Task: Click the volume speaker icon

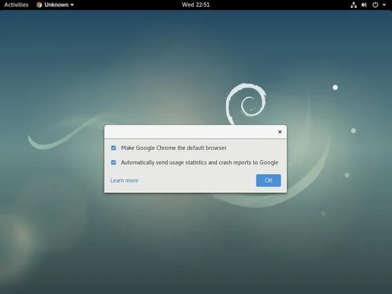Action: click(x=364, y=5)
